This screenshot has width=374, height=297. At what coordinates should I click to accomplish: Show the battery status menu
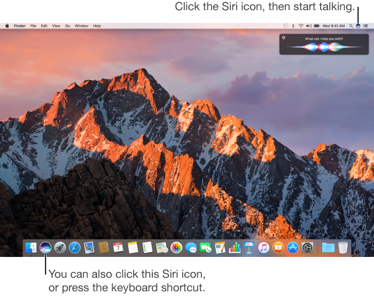coord(317,26)
